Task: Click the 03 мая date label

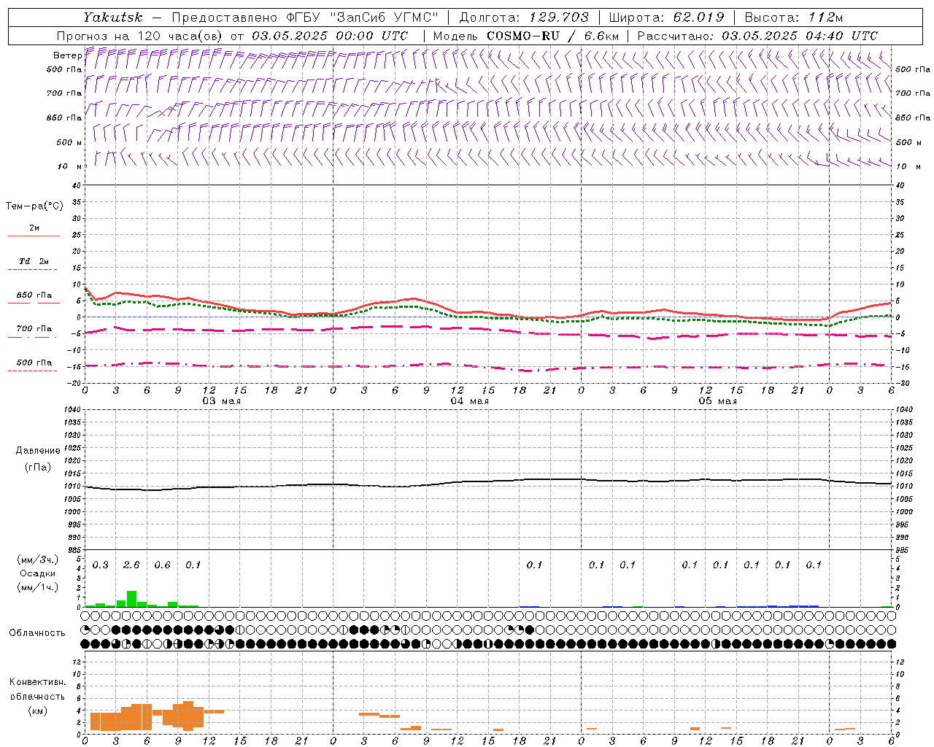Action: click(x=221, y=401)
